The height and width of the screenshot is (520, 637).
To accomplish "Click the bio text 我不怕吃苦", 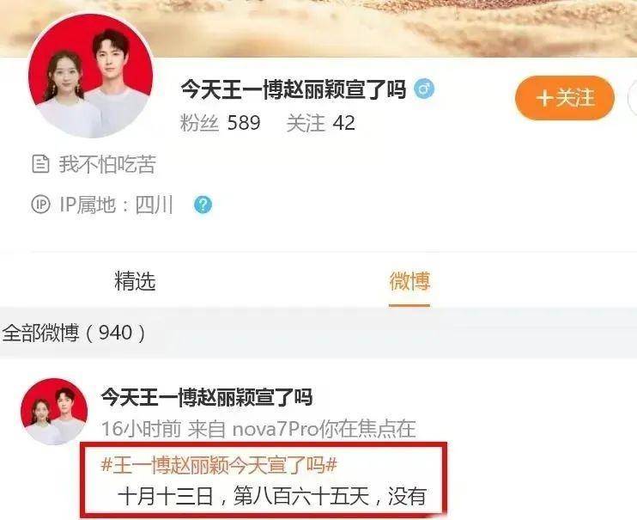I will [x=107, y=164].
